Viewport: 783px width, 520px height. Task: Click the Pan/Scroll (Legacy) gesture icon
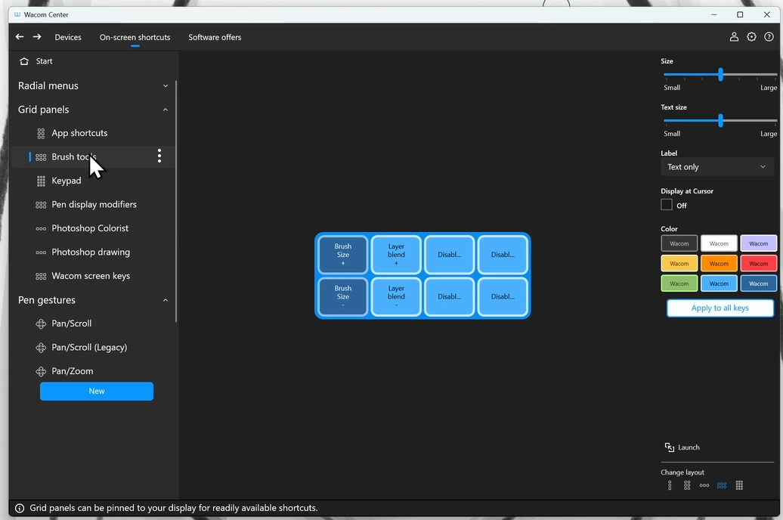tap(41, 348)
